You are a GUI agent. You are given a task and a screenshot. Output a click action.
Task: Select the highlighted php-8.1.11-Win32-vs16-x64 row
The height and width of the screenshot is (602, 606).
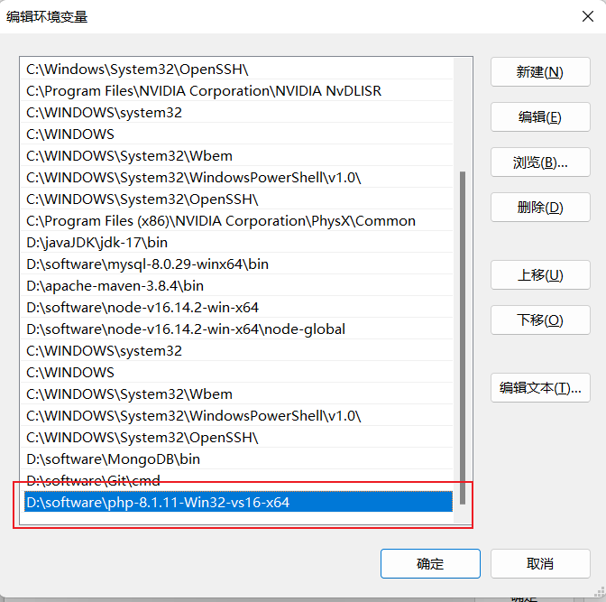click(x=238, y=502)
